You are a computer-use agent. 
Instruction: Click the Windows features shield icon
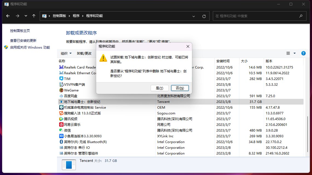[x=6, y=47]
